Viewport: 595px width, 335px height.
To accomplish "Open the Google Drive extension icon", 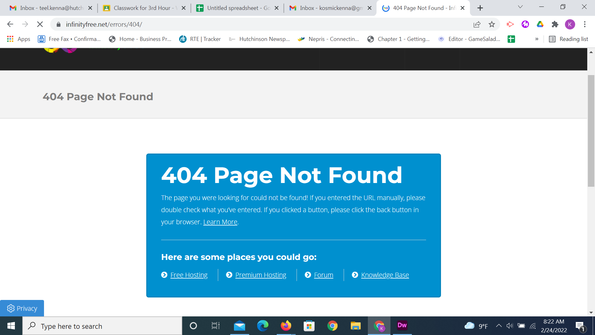I will click(540, 24).
